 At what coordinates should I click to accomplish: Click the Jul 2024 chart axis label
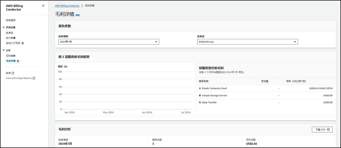point(186,112)
